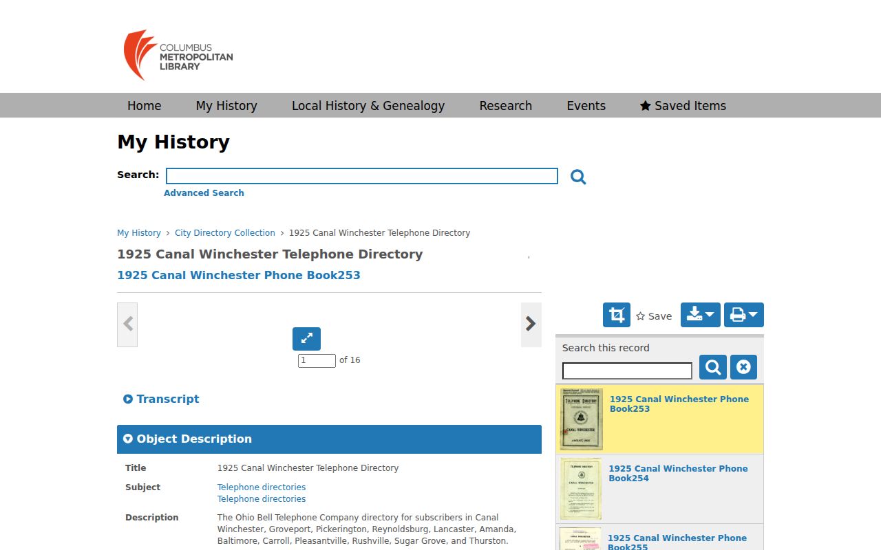The width and height of the screenshot is (881, 550).
Task: Click the Title value text
Action: 308,468
